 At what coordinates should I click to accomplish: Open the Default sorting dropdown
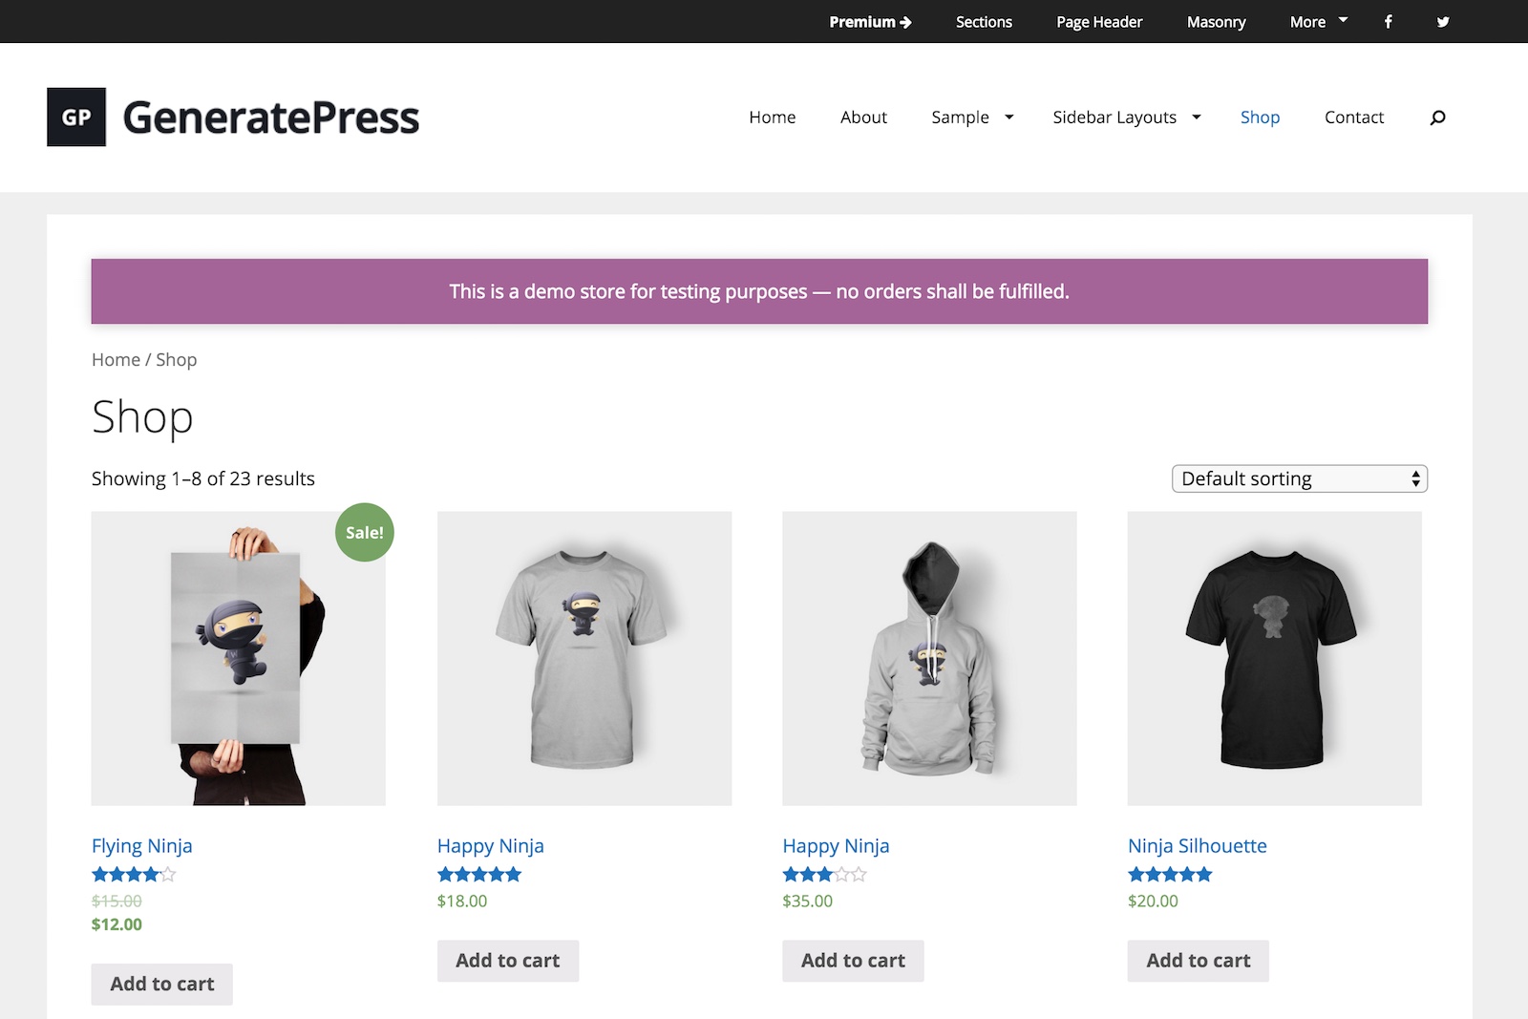tap(1299, 478)
